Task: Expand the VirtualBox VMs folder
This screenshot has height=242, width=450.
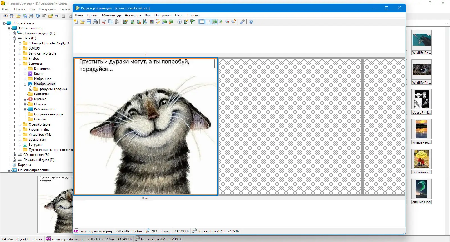Action: tap(20, 135)
